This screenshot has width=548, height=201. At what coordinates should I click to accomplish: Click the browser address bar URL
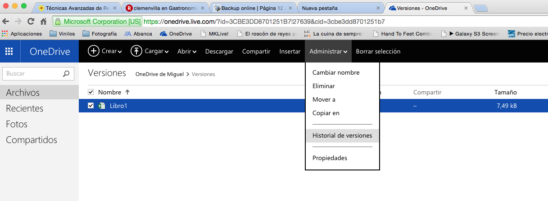point(264,21)
